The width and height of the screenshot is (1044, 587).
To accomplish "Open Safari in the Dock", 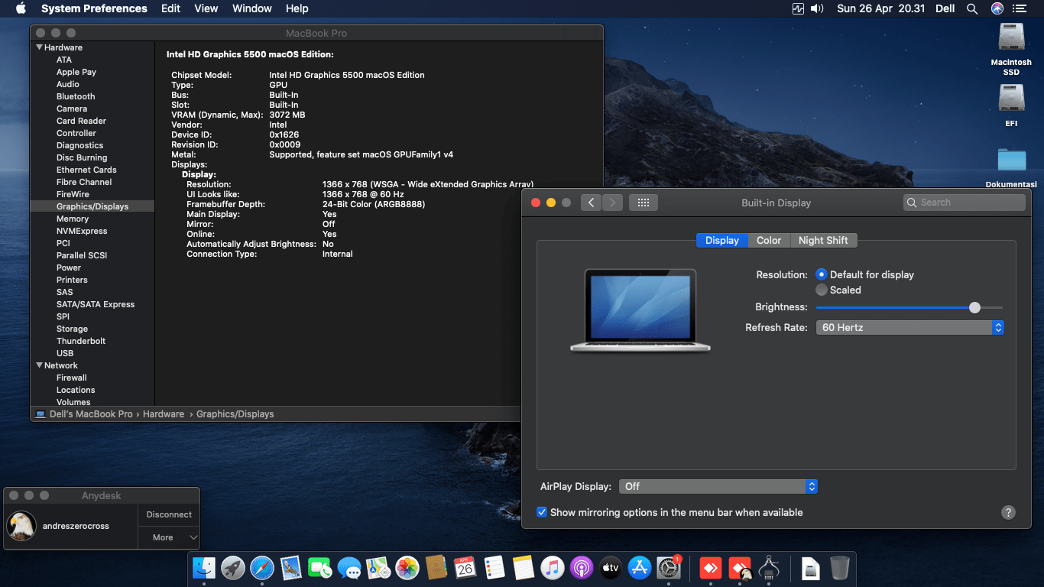I will pyautogui.click(x=262, y=568).
